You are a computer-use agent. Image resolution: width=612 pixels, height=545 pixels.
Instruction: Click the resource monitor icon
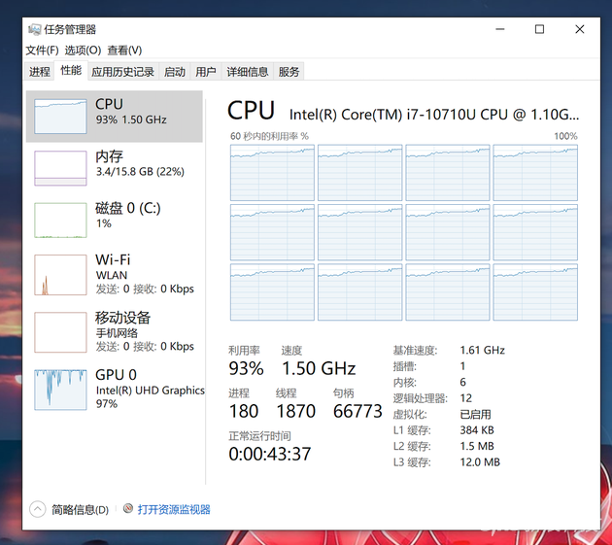(128, 508)
